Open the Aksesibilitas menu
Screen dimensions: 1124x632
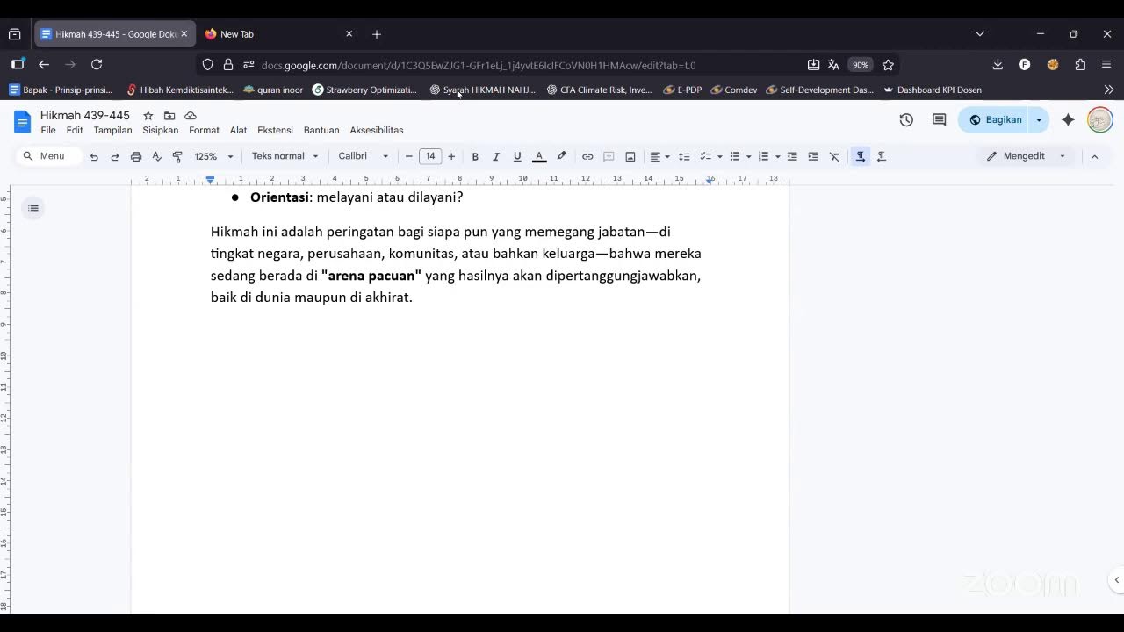[x=377, y=130]
